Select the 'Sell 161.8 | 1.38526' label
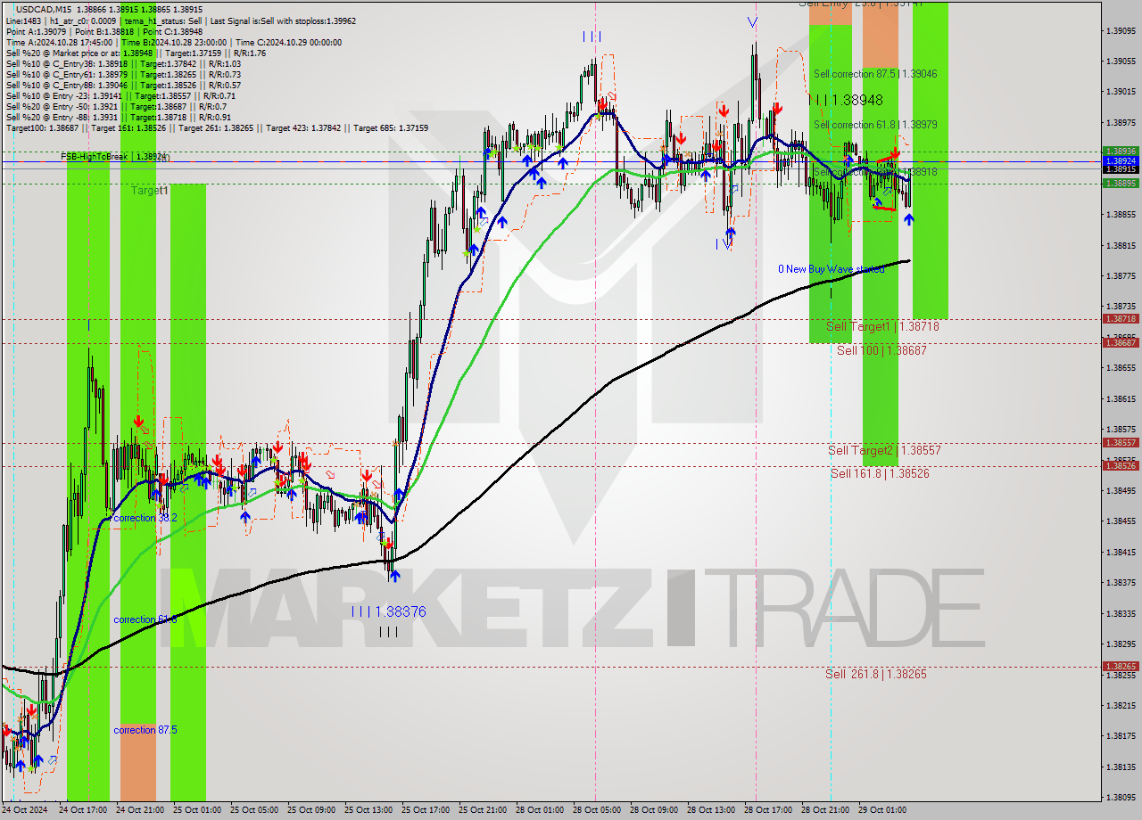This screenshot has height=820, width=1142. pos(880,474)
